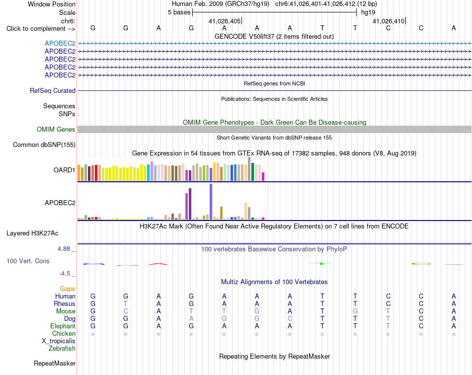This screenshot has width=472, height=375.
Task: Click the Multiz Alignments of 100 Vertebrates title
Action: pos(274,282)
